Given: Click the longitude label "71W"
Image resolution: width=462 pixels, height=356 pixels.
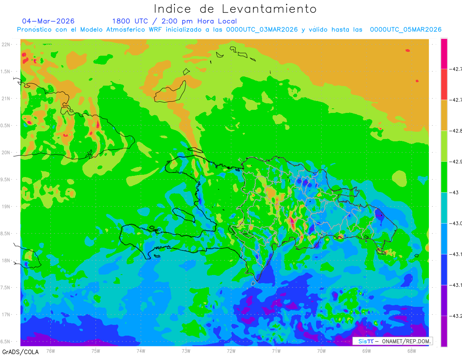Looking at the screenshot, I should coord(276,351).
